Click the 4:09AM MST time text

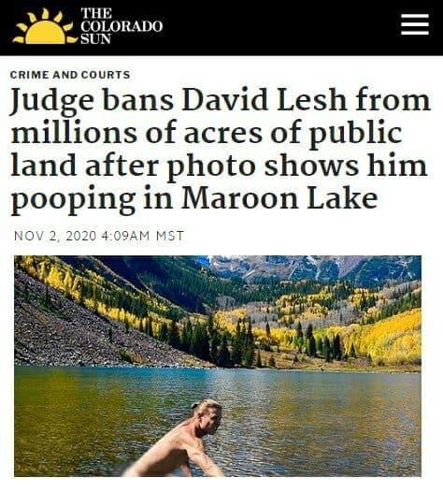tap(143, 236)
